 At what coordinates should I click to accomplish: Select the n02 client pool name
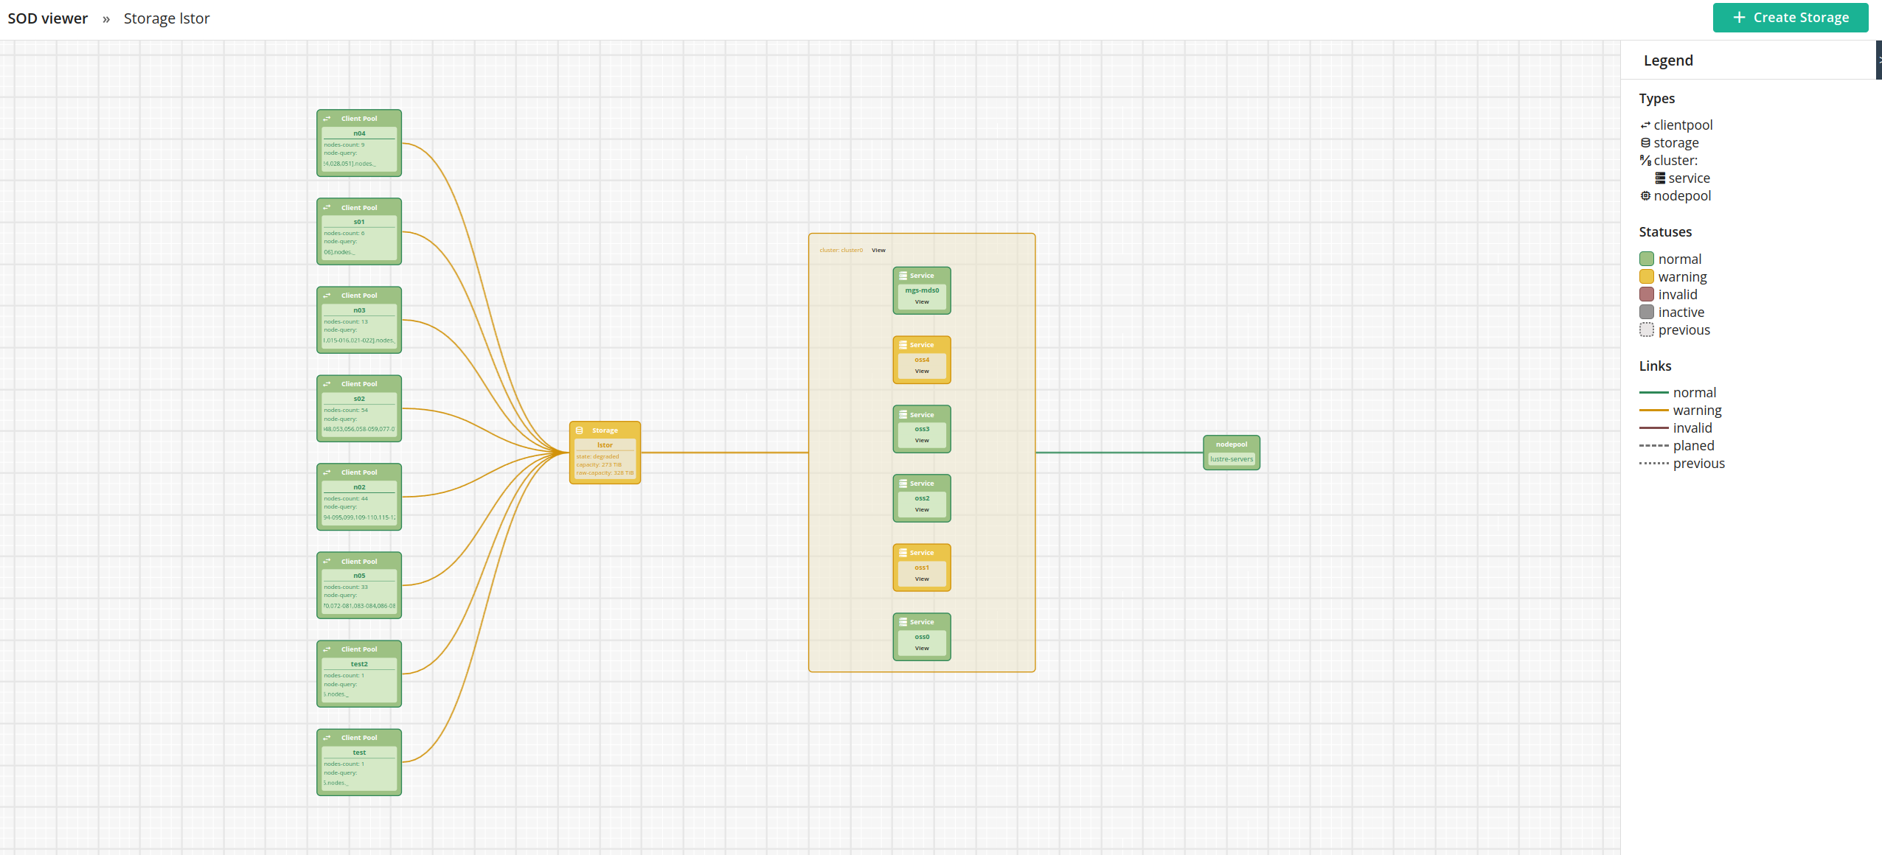(x=359, y=487)
